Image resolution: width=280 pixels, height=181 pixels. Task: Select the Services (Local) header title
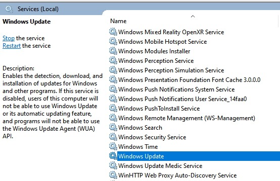click(x=38, y=9)
